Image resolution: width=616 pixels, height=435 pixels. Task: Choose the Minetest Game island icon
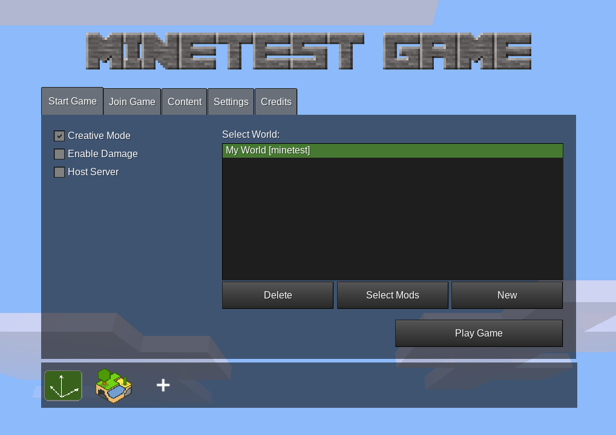pyautogui.click(x=113, y=385)
